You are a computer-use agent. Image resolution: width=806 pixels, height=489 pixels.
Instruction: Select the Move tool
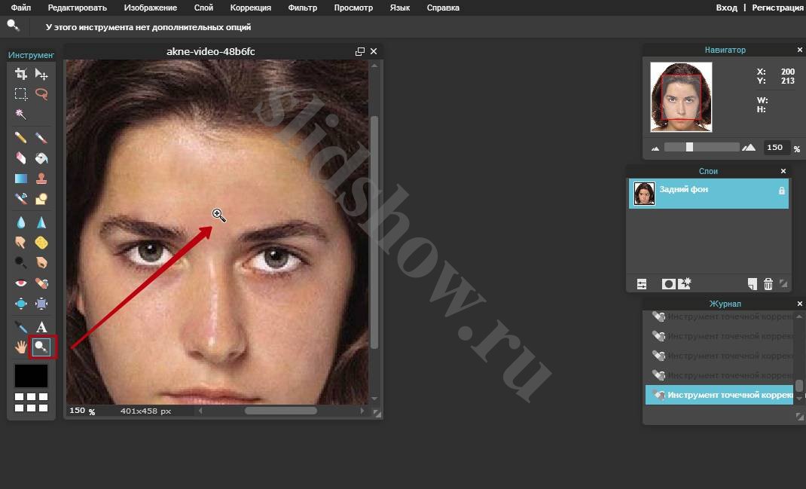click(41, 74)
